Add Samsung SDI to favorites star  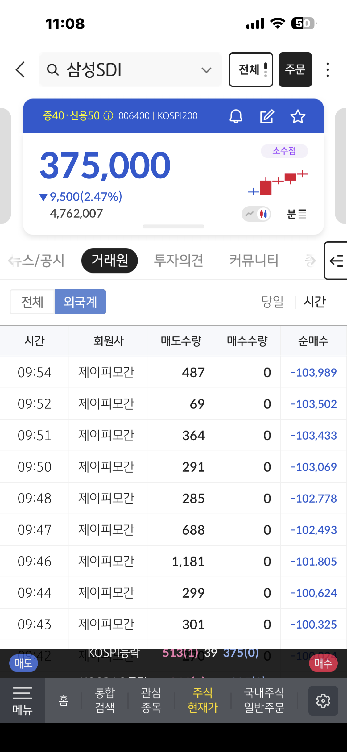(298, 116)
